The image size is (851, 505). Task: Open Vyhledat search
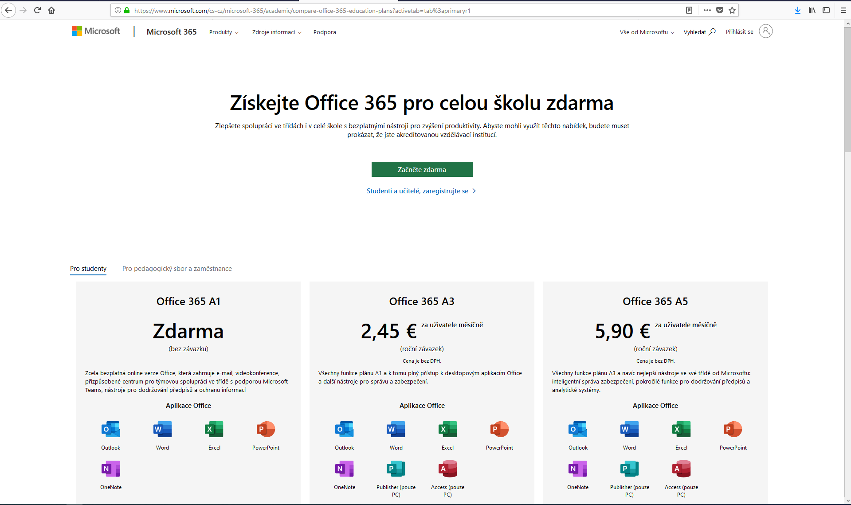click(x=700, y=32)
